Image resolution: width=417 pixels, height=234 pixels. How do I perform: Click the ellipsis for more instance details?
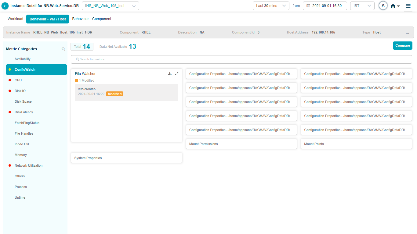pos(407,33)
